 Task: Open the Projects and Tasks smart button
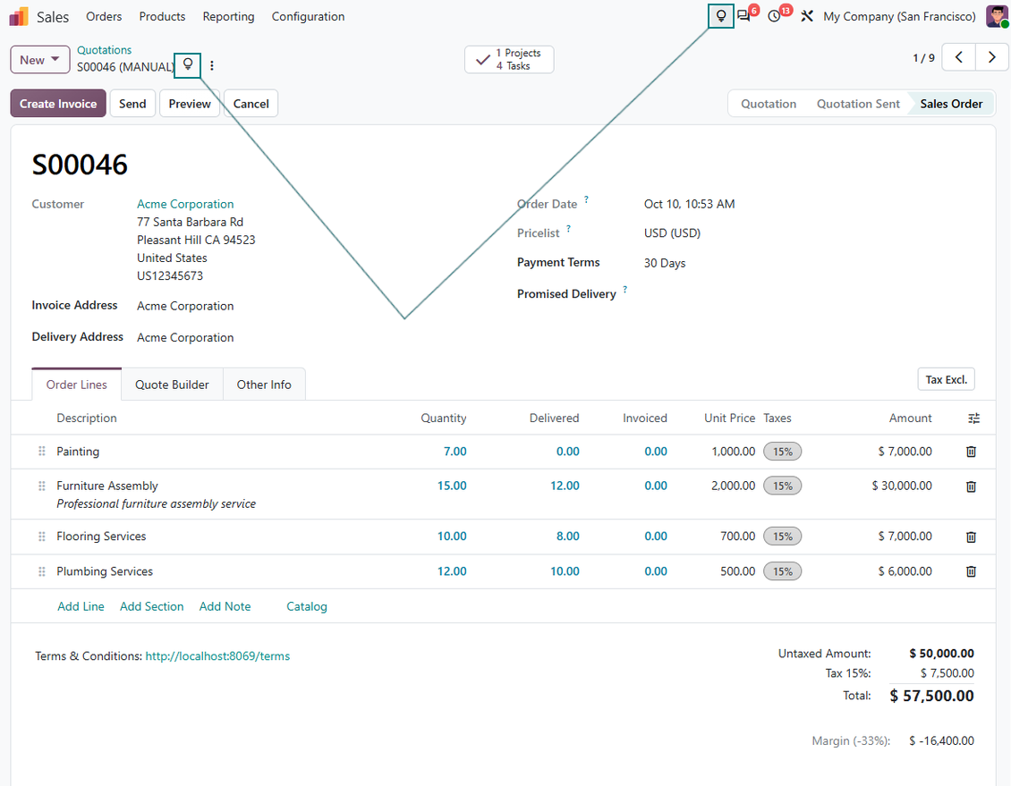coord(509,59)
